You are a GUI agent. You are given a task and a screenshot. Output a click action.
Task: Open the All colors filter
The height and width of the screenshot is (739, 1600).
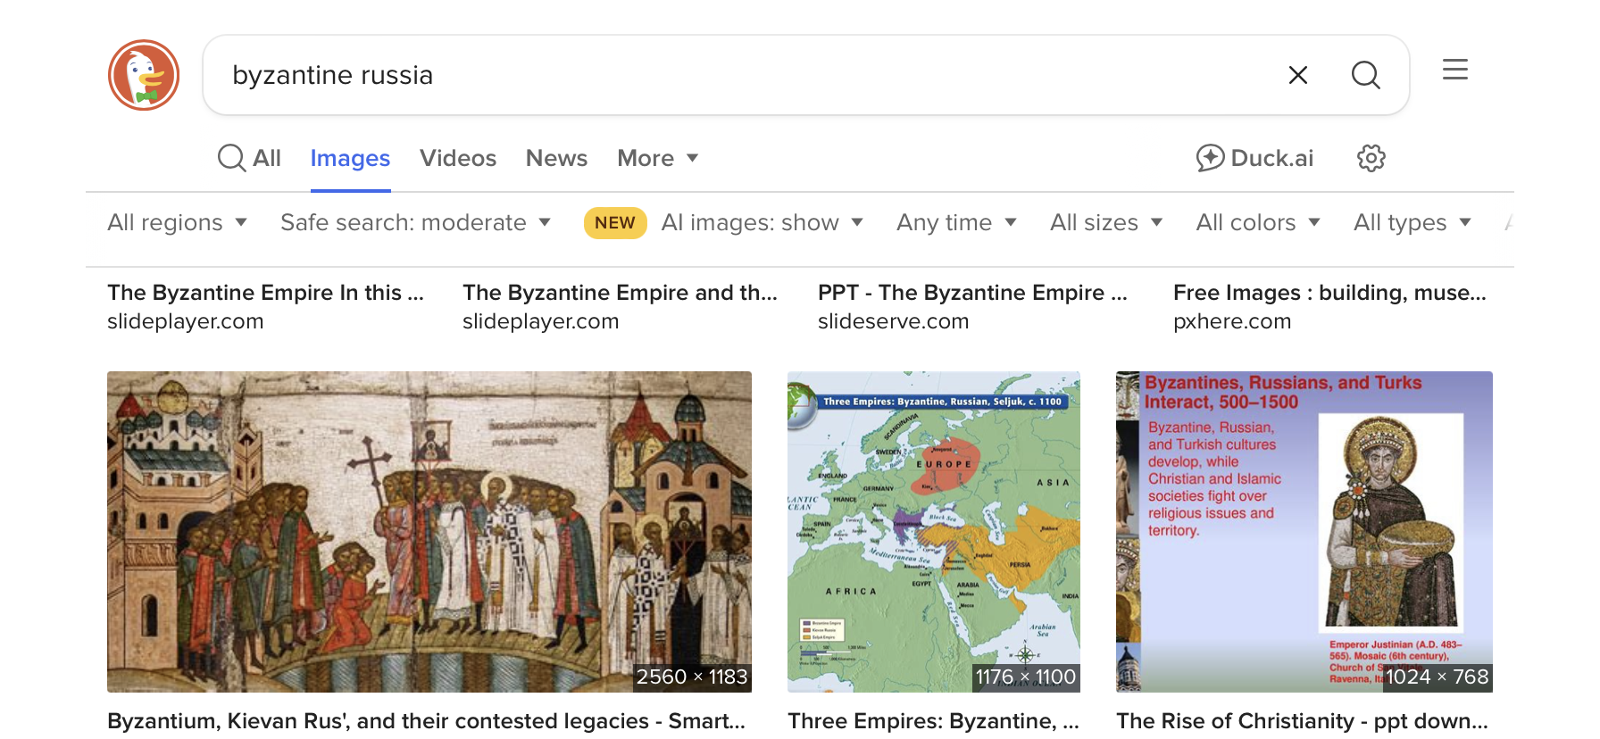point(1257,222)
